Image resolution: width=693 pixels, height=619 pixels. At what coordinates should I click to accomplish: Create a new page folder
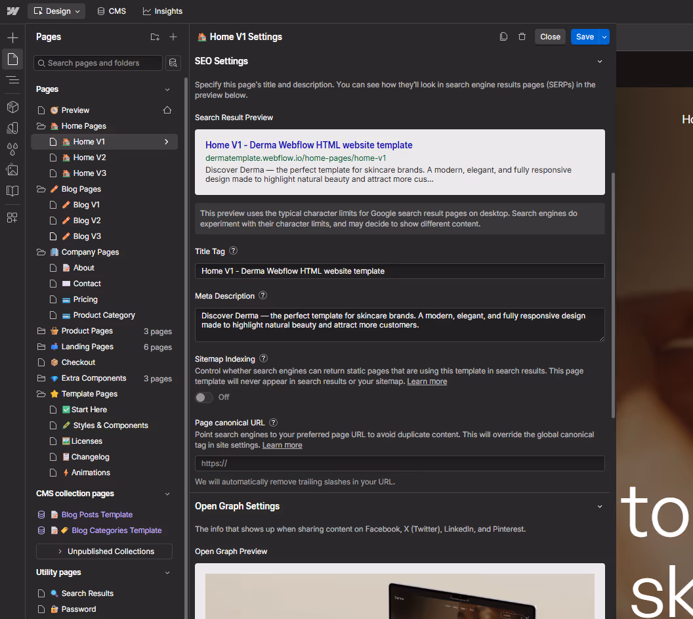155,37
